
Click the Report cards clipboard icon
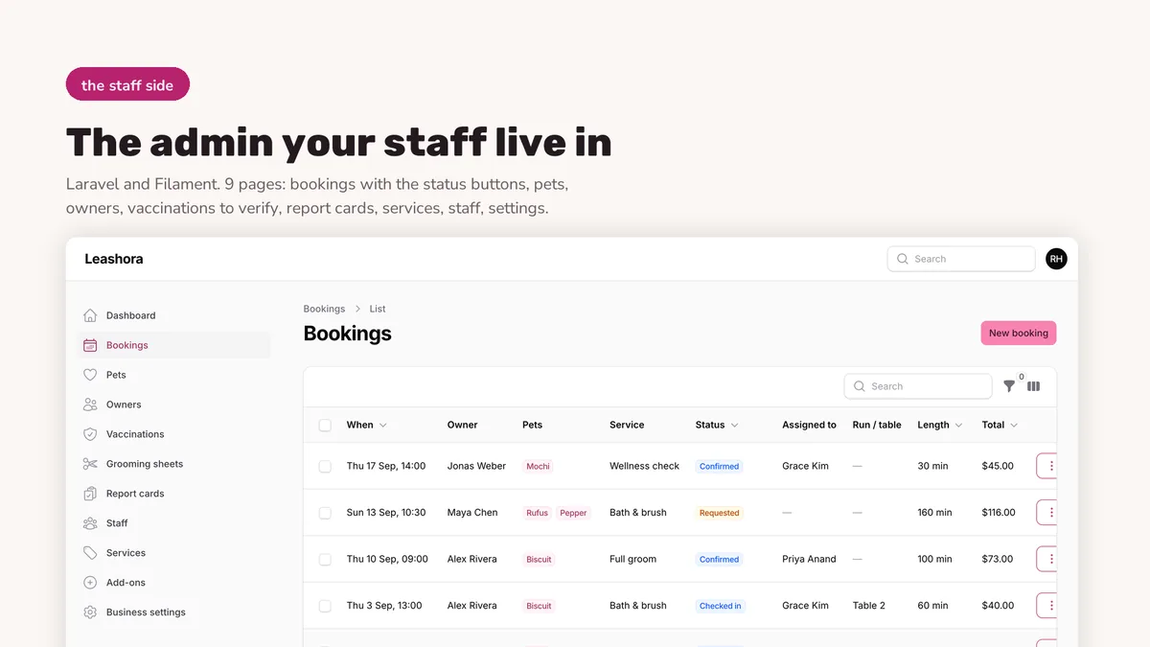(90, 494)
